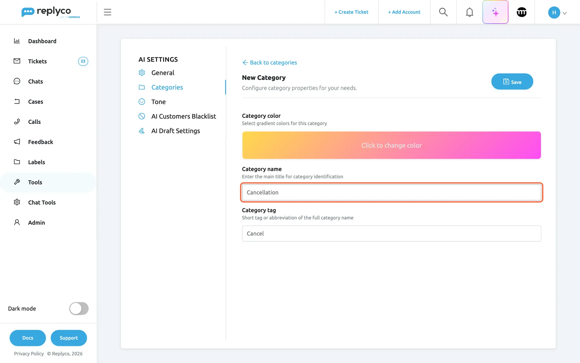The image size is (580, 363).
Task: Focus the Category tag field
Action: [391, 234]
